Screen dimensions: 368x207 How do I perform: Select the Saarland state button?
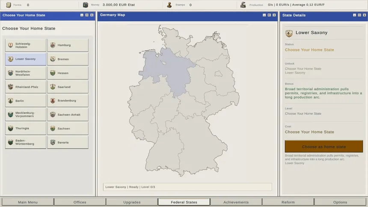tap(68, 86)
